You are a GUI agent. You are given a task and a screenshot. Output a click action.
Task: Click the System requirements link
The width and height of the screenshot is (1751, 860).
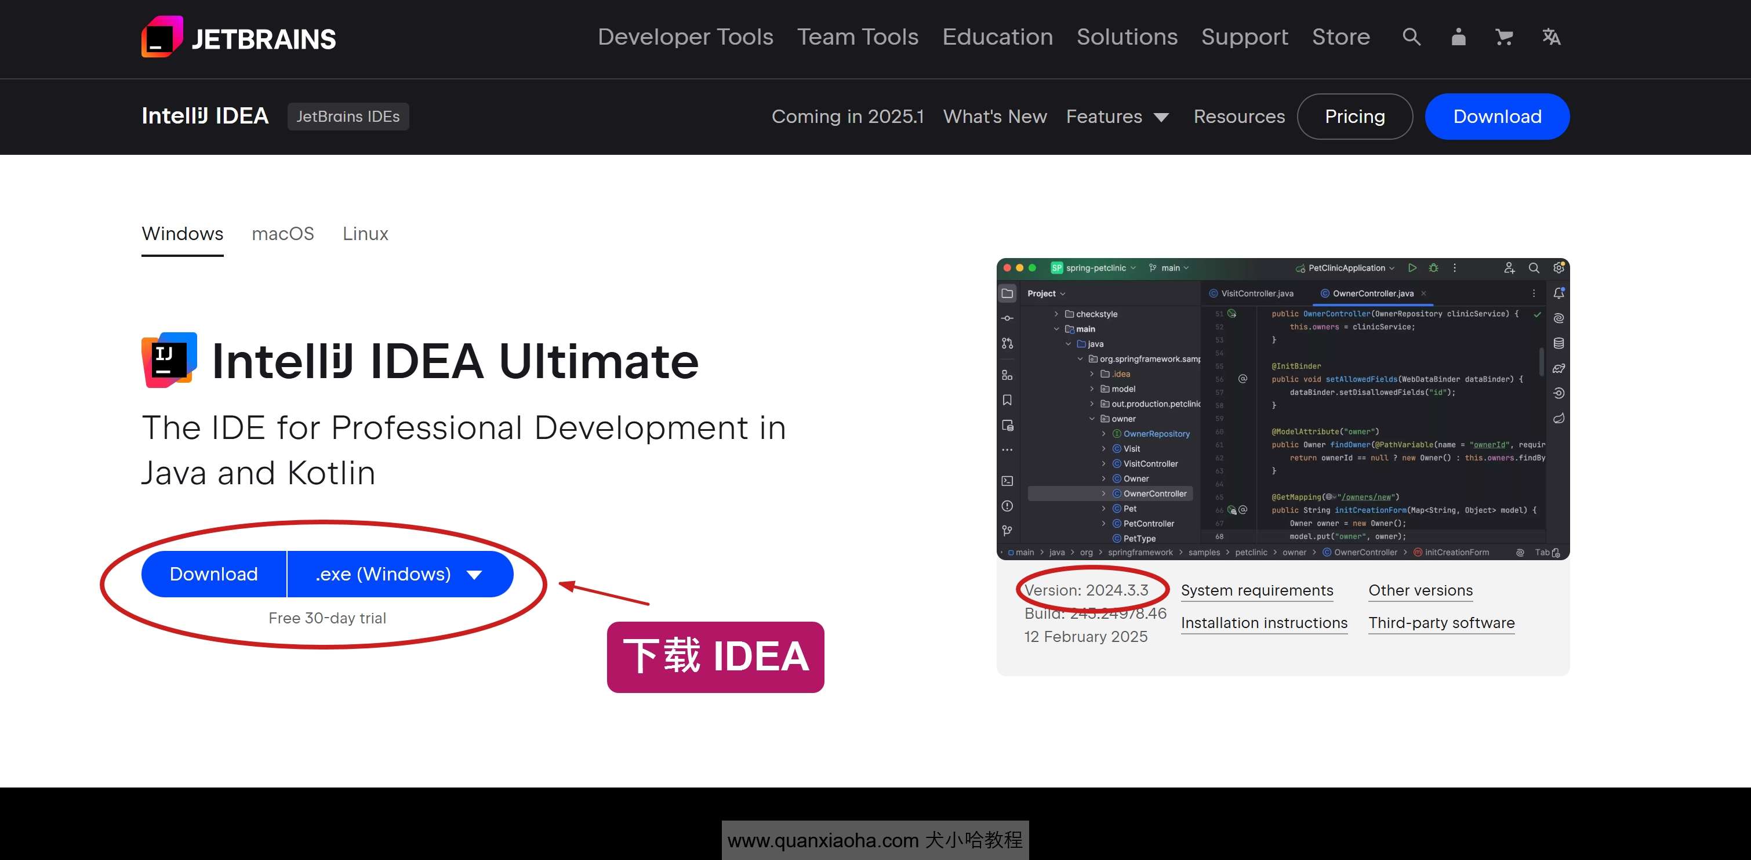tap(1256, 589)
